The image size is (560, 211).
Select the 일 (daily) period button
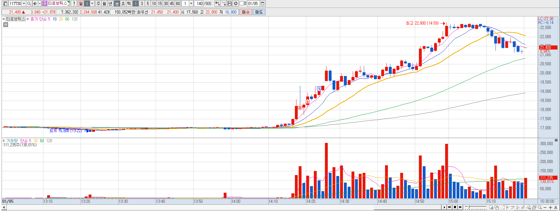tap(81, 3)
